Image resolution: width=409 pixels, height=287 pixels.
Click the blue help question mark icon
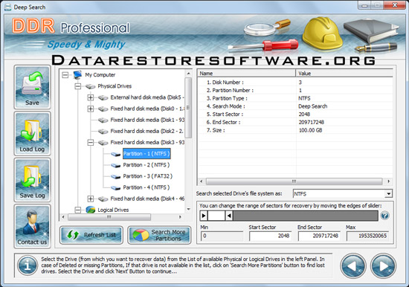(x=385, y=216)
